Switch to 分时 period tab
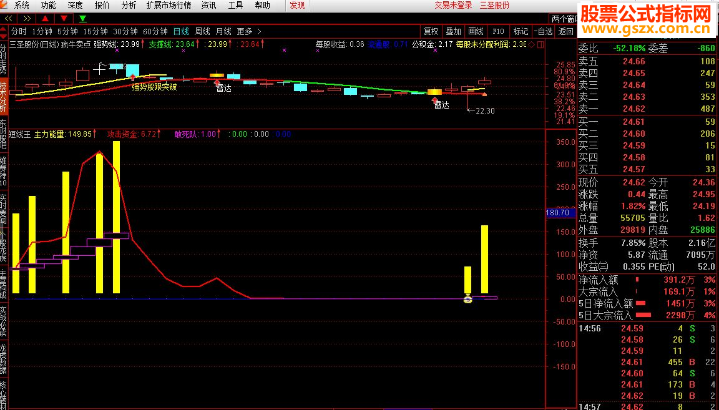719x410 pixels. pyautogui.click(x=19, y=32)
